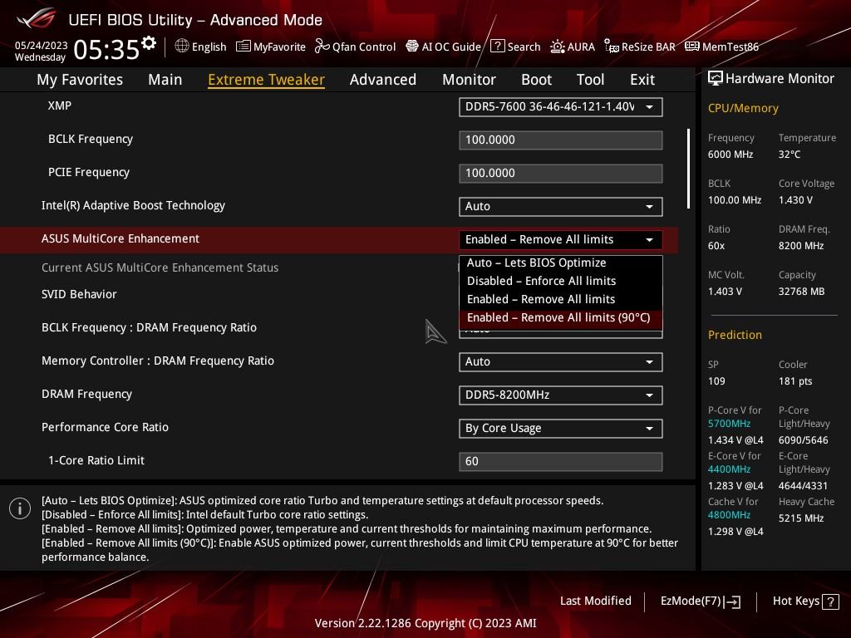Click the info icon beside help text

coord(20,508)
